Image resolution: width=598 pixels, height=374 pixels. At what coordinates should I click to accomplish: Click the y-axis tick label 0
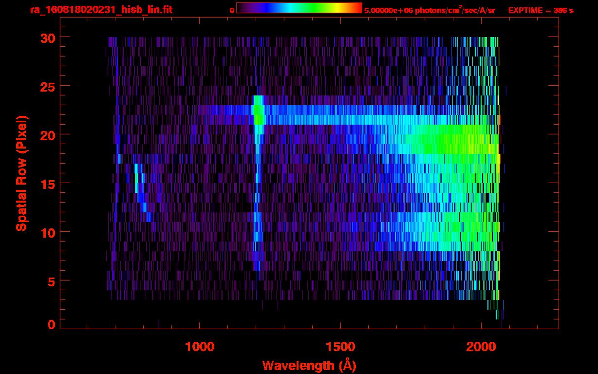(x=51, y=325)
